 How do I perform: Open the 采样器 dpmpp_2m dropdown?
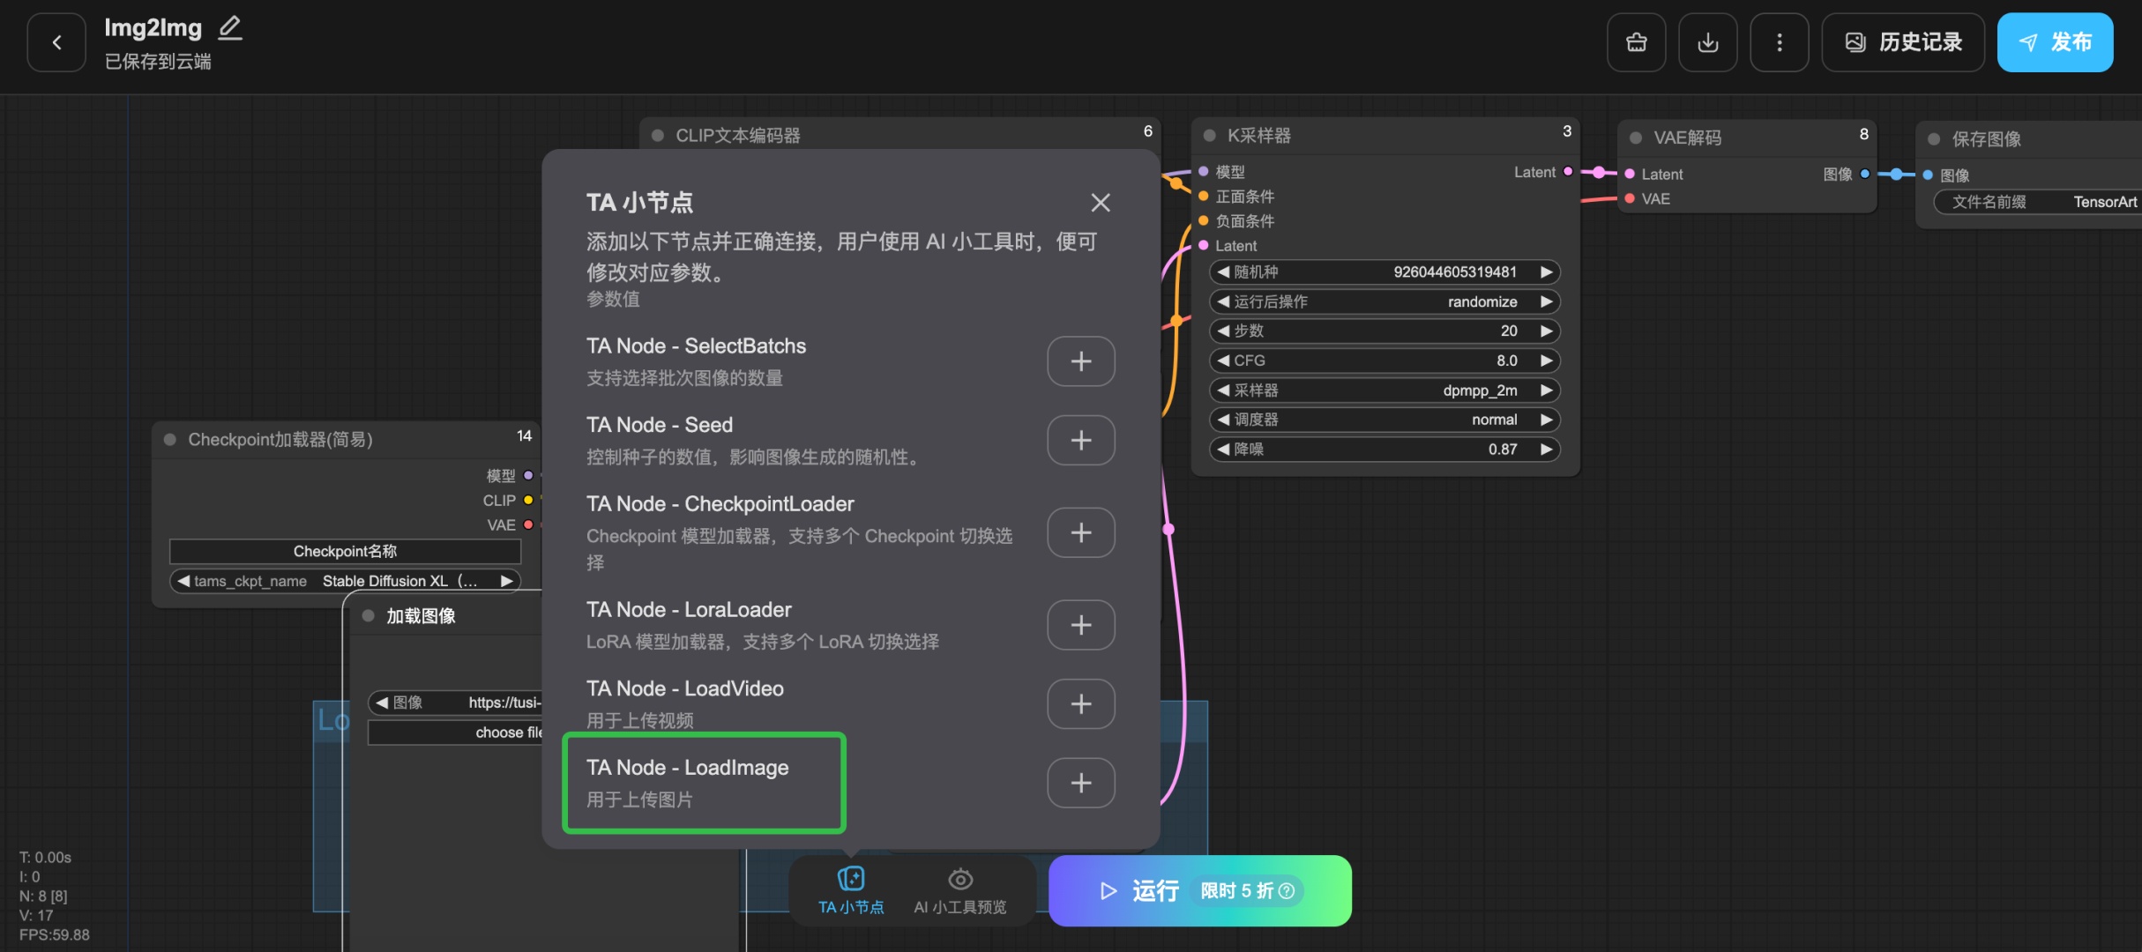[x=1384, y=390]
